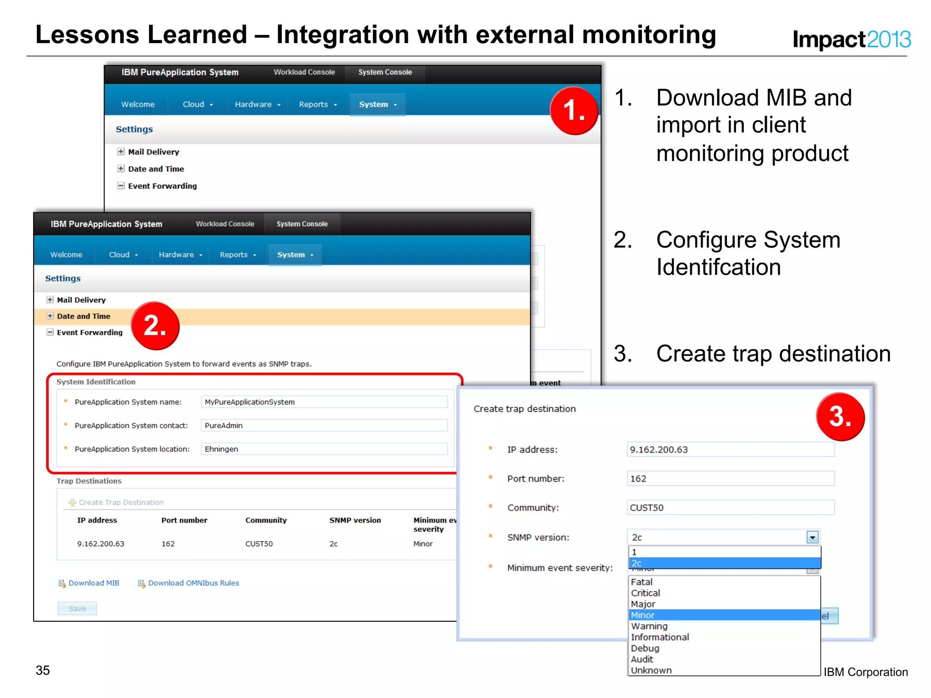Choose Unknown severity from the list
Viewport: 931px width, 698px height.
(x=725, y=670)
